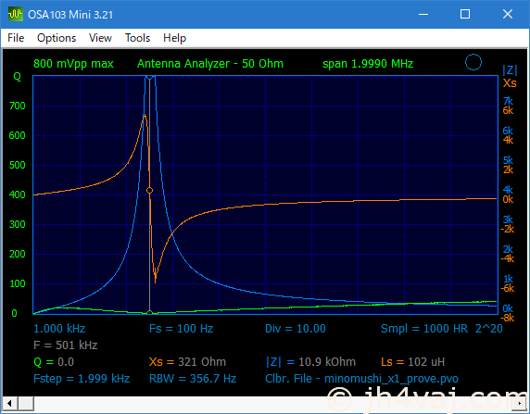Open the Tools menu
Image resolution: width=530 pixels, height=414 pixels.
(x=137, y=38)
